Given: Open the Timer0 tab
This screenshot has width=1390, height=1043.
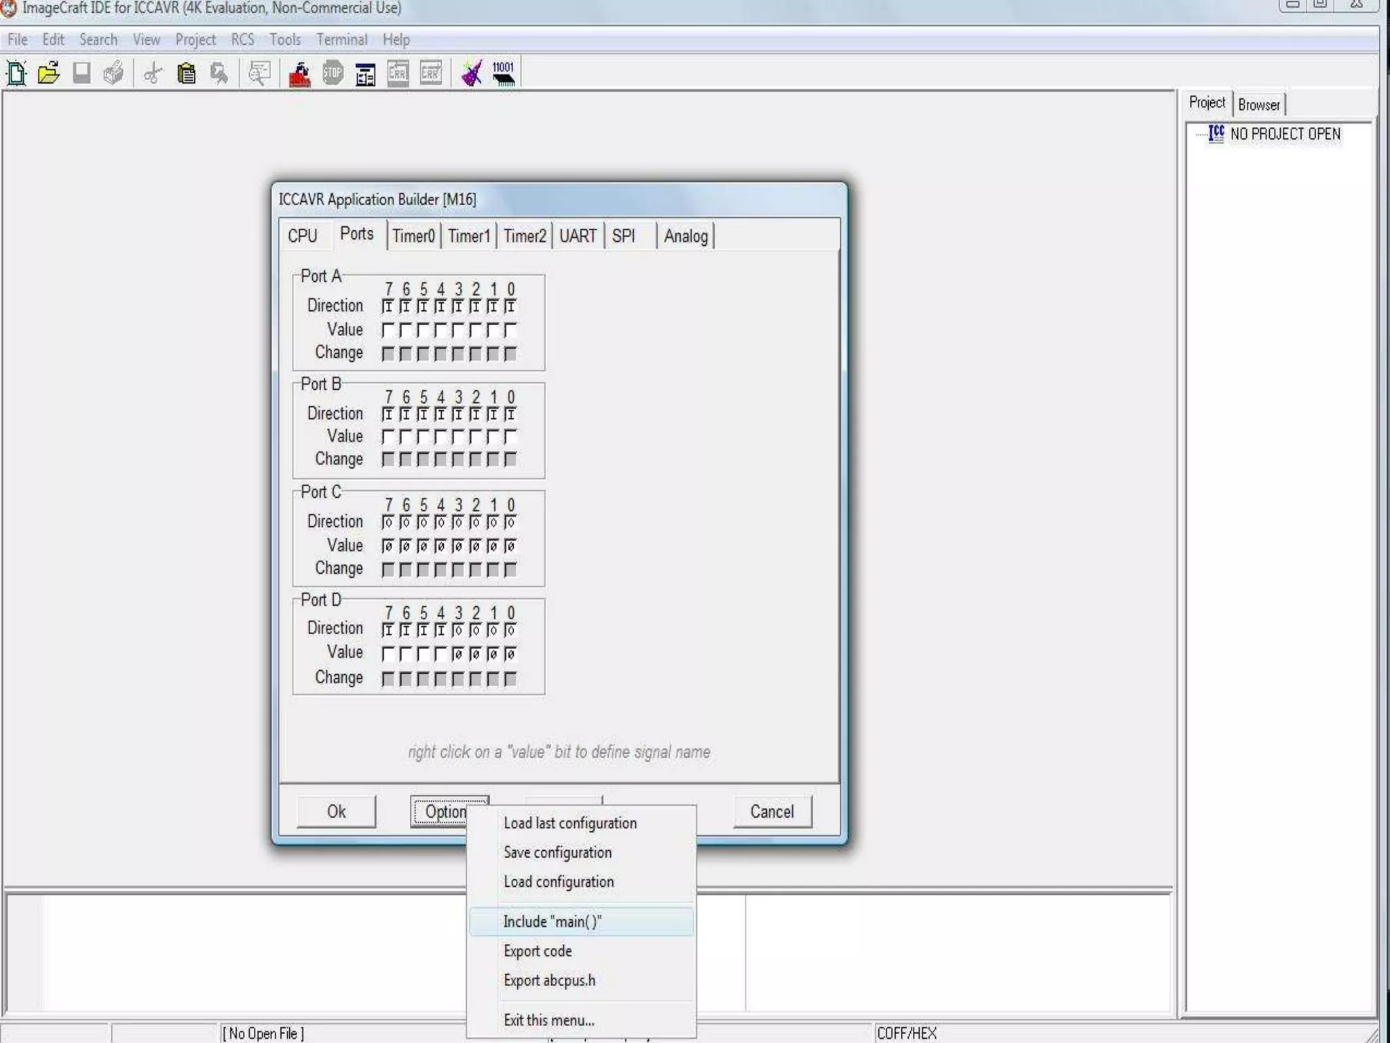Looking at the screenshot, I should coord(413,236).
